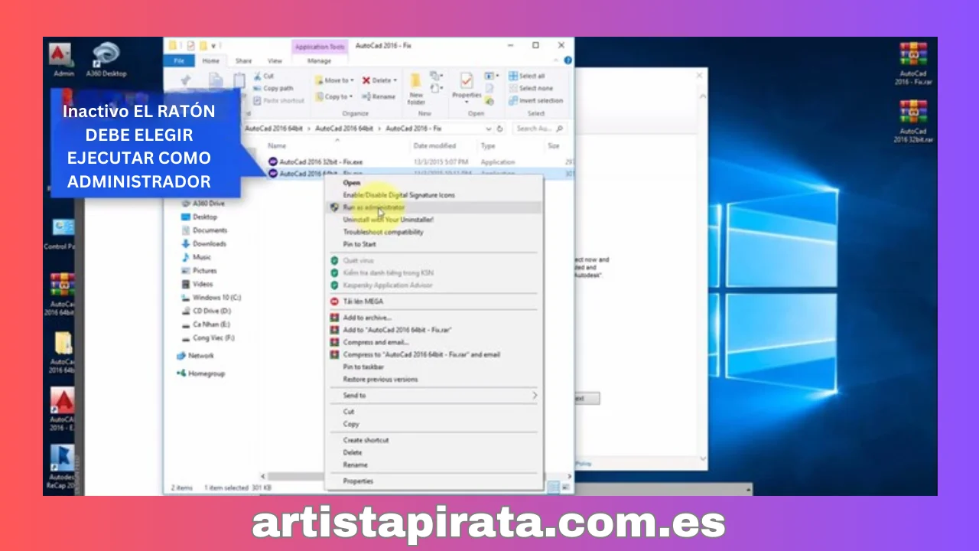Click the History icon in Open group
The height and width of the screenshot is (551, 979).
click(x=490, y=101)
